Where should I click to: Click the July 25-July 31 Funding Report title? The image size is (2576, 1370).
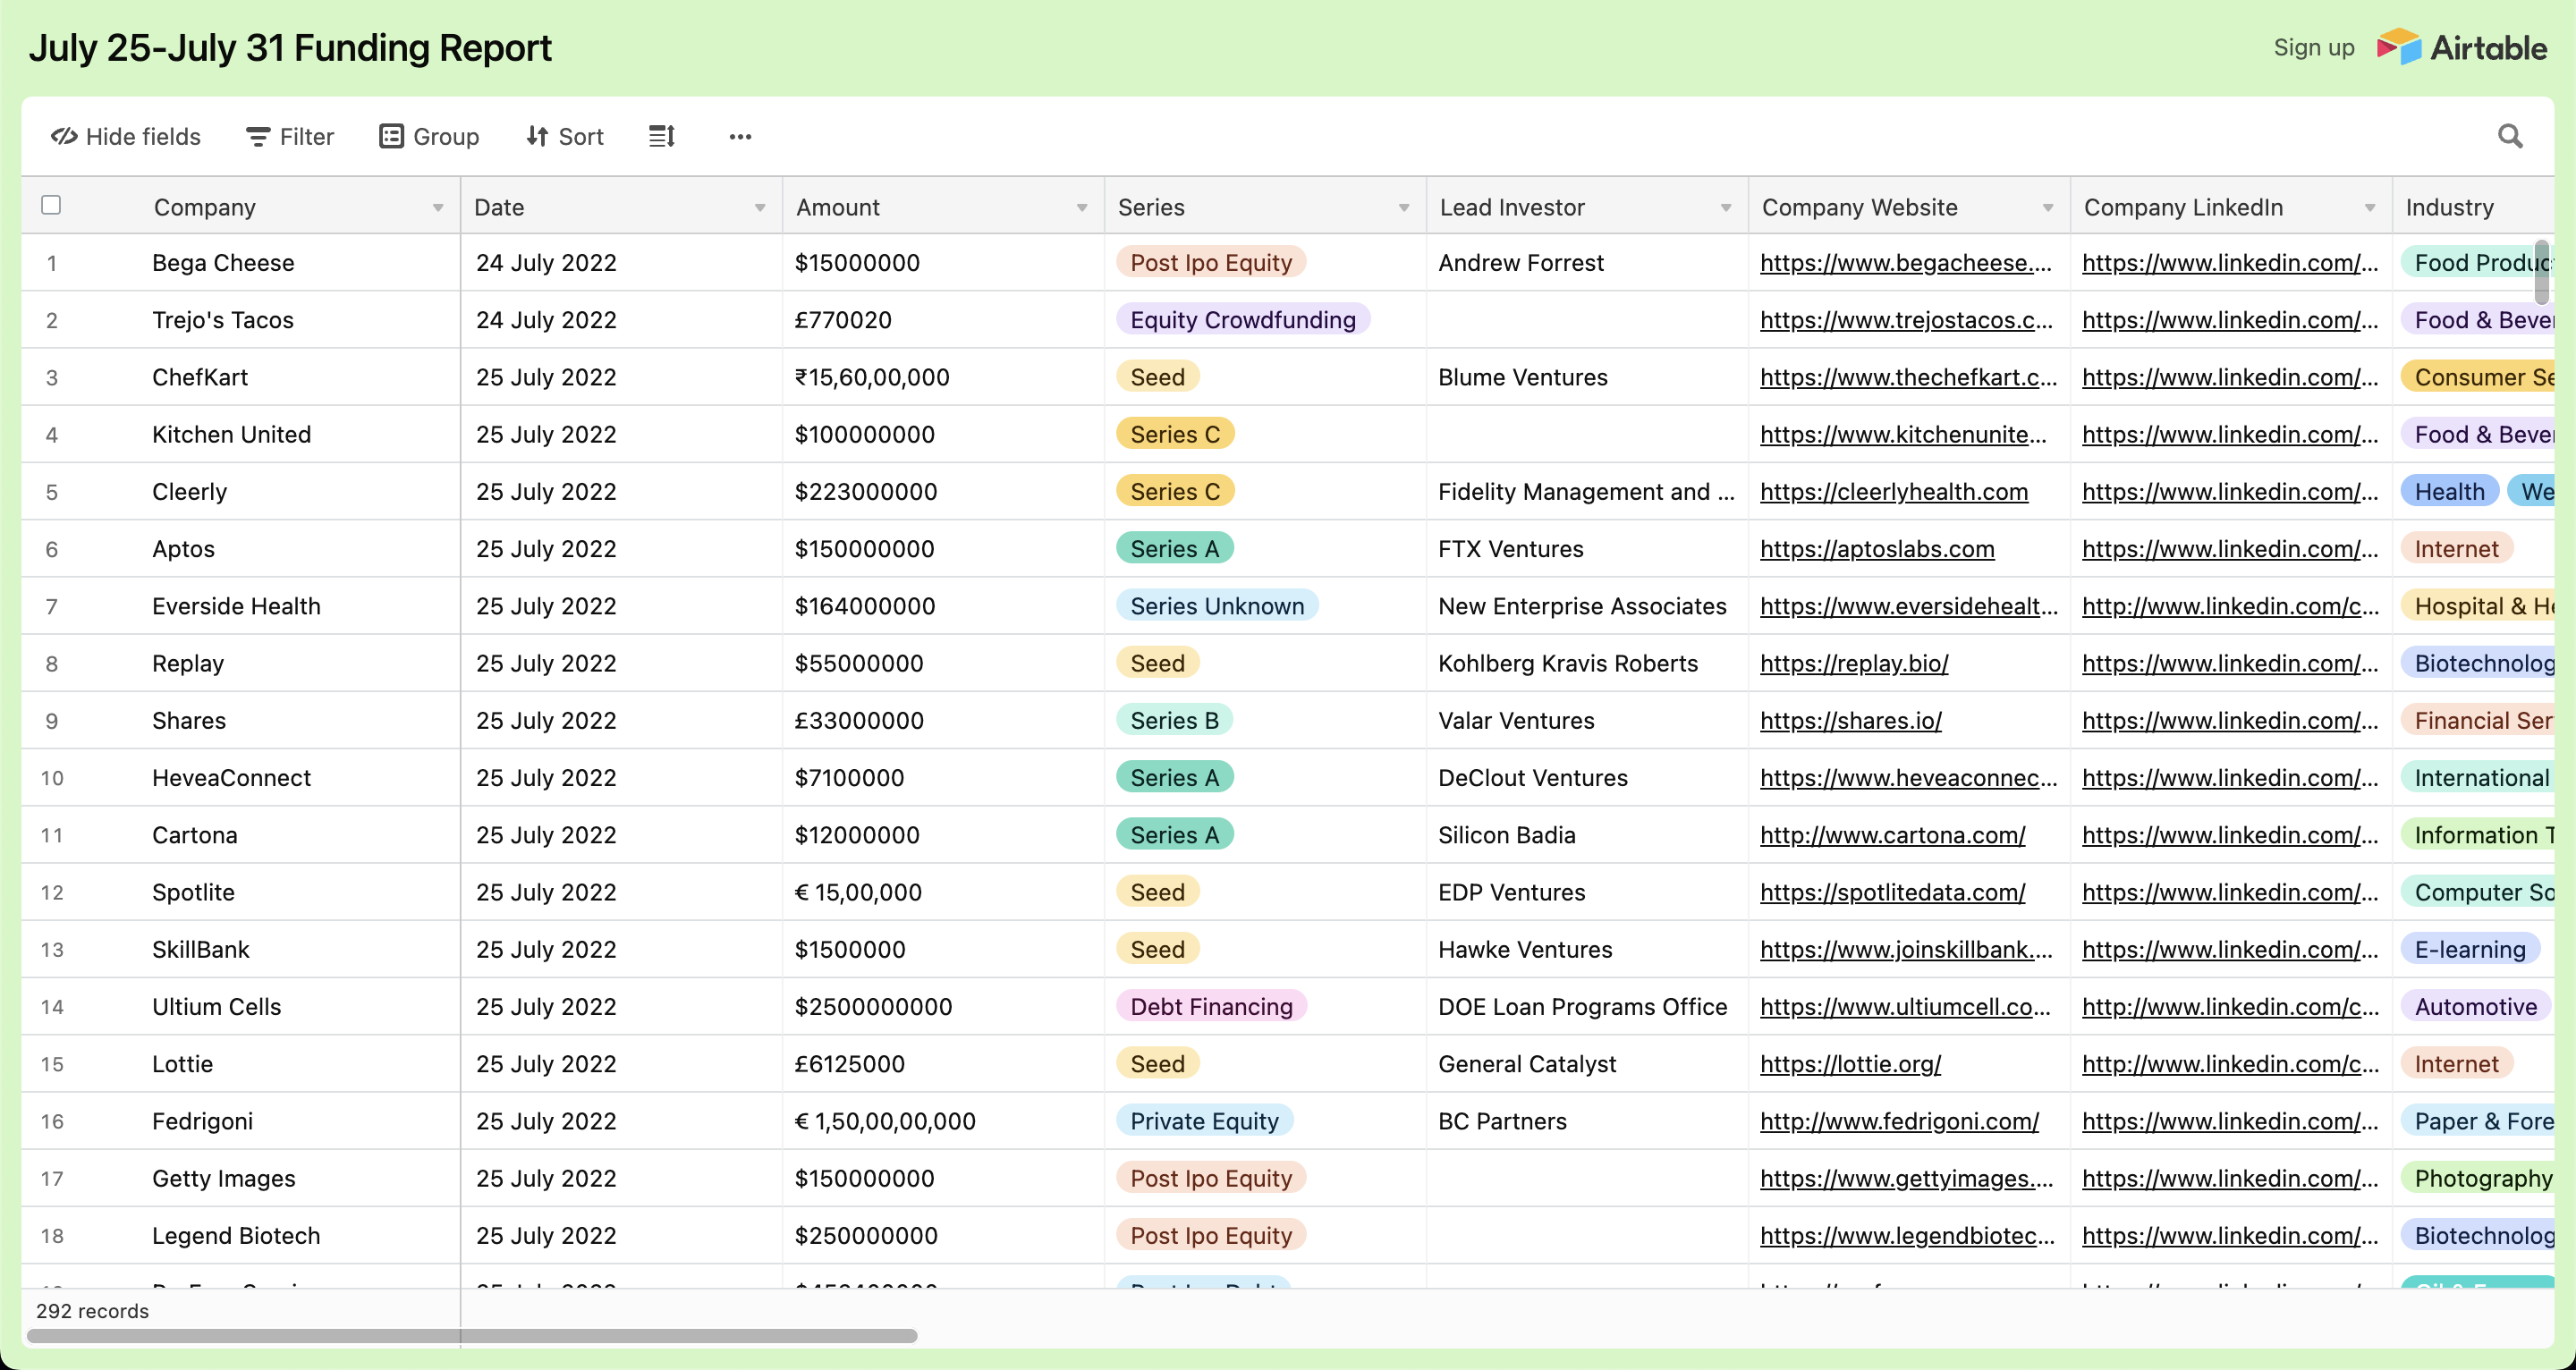click(290, 48)
